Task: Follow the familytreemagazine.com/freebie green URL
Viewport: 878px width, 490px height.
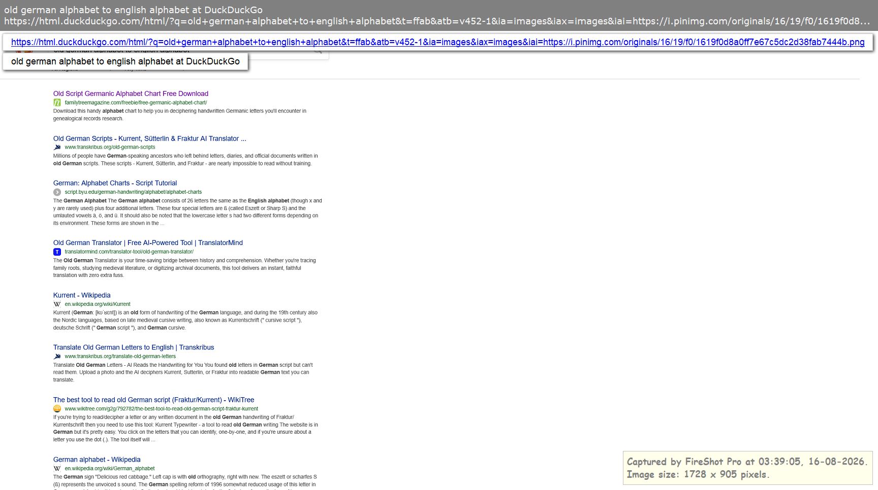Action: tap(136, 102)
